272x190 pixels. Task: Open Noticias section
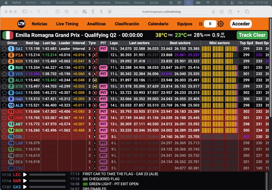coord(39,24)
